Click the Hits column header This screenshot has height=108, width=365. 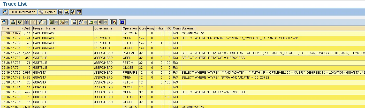[x=159, y=28]
